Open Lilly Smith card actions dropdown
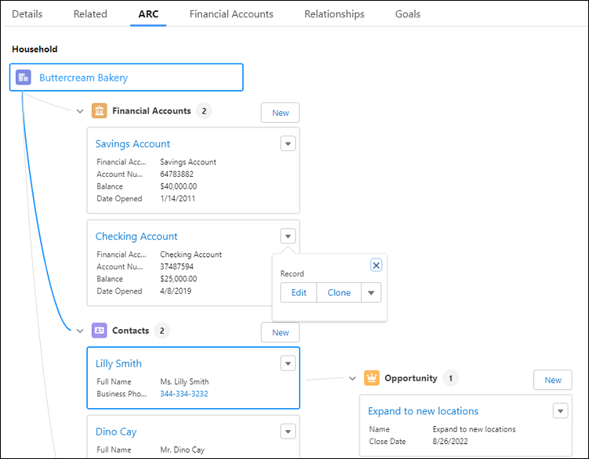This screenshot has height=459, width=589. click(287, 363)
